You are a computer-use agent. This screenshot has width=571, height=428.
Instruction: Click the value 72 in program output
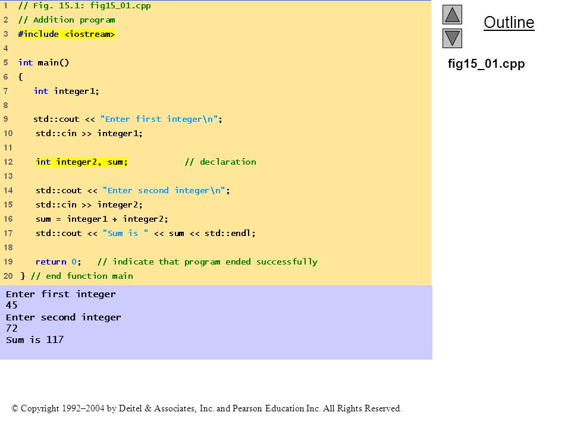12,328
